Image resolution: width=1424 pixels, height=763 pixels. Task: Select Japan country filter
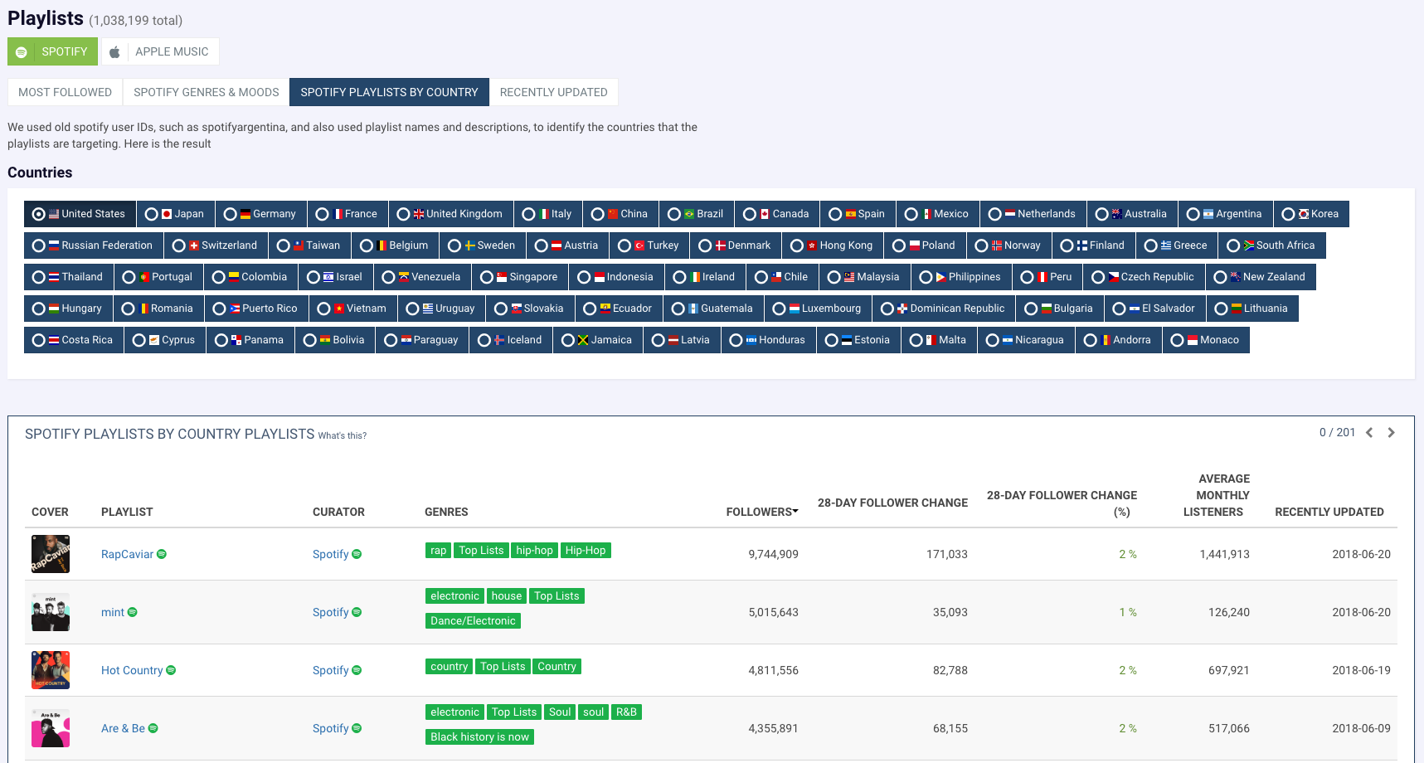point(175,214)
